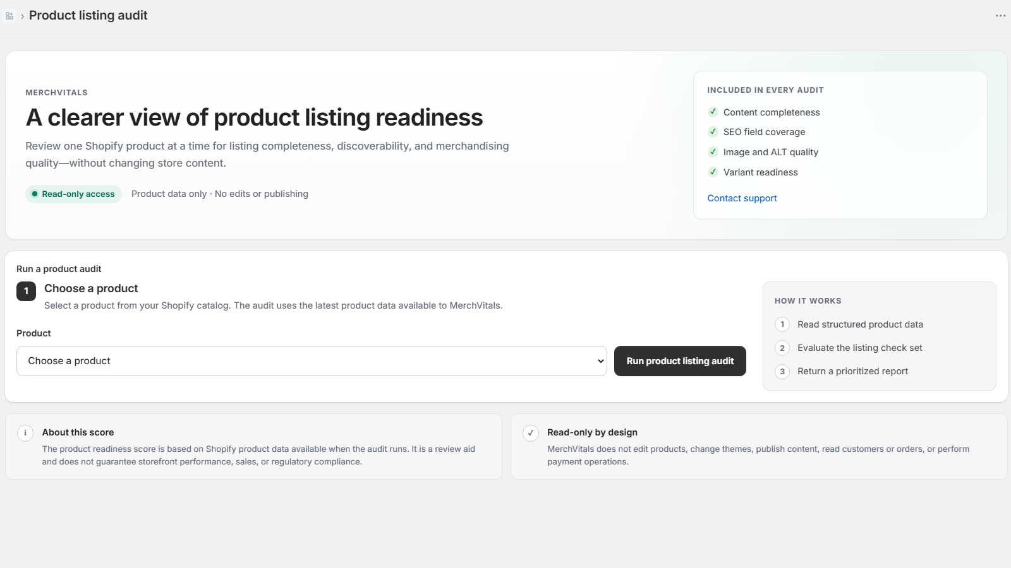Open the three-dot more options menu

[1000, 16]
